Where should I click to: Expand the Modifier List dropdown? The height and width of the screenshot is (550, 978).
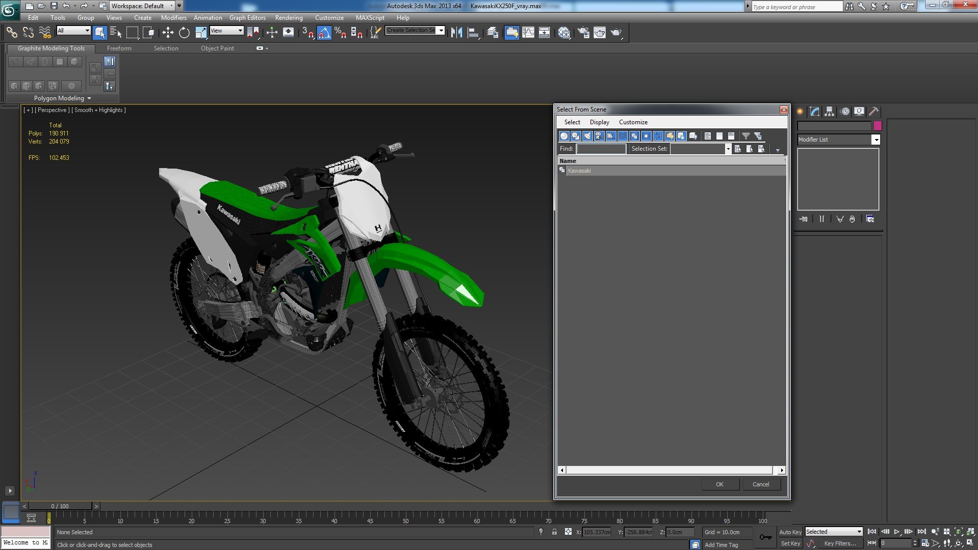tap(876, 140)
